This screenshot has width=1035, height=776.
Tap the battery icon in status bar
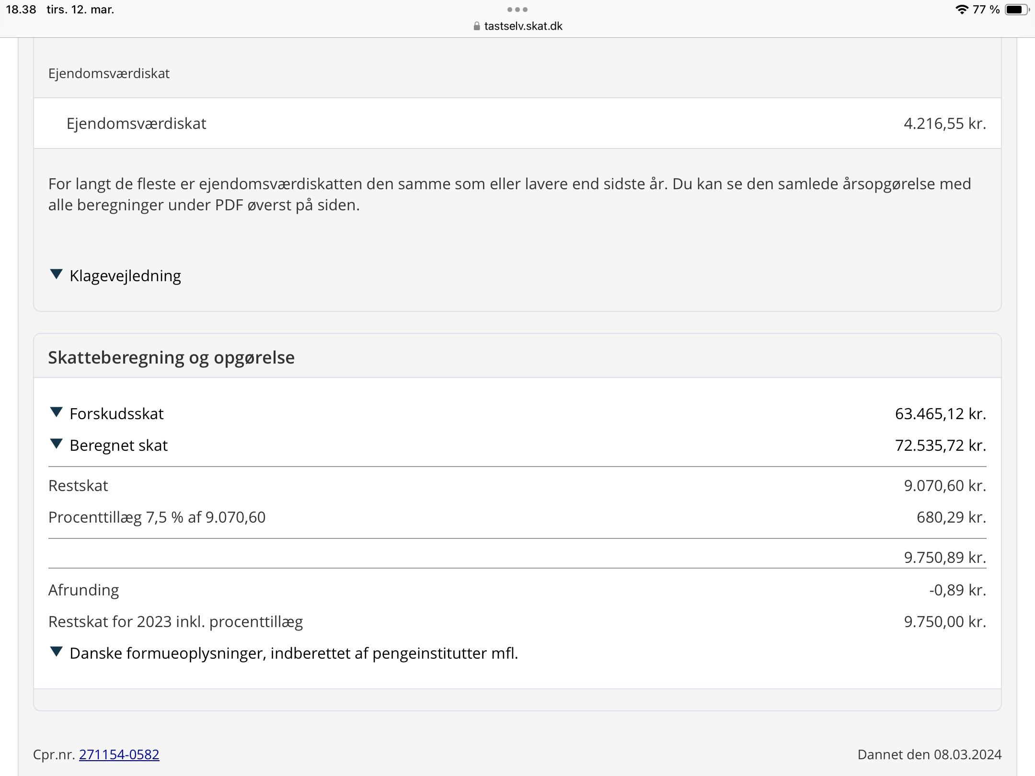[x=1016, y=10]
